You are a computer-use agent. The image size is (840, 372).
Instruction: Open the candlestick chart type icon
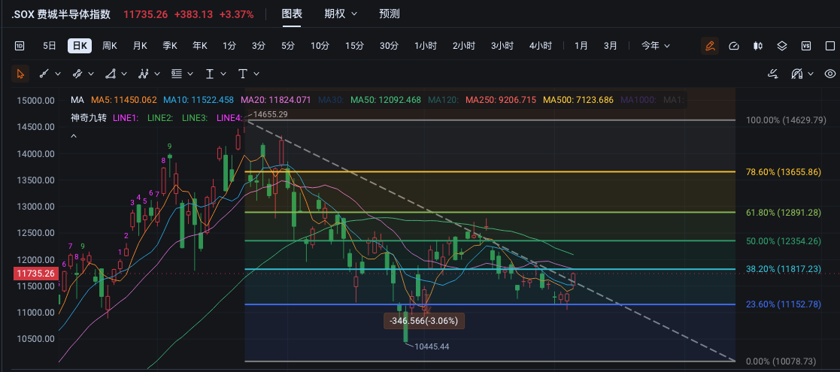click(x=757, y=46)
